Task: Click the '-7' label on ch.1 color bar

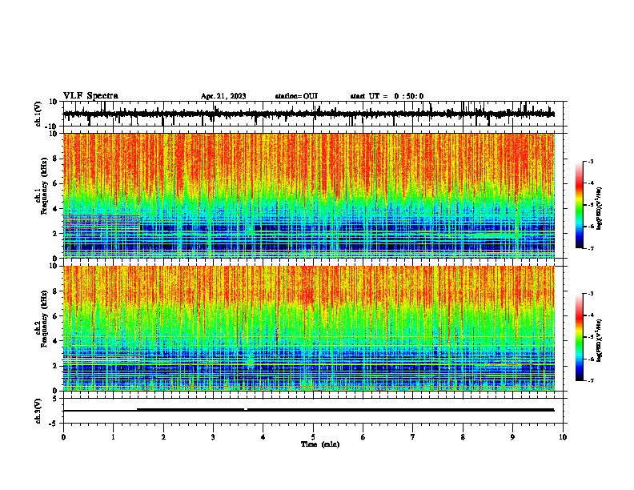Action: pos(591,248)
